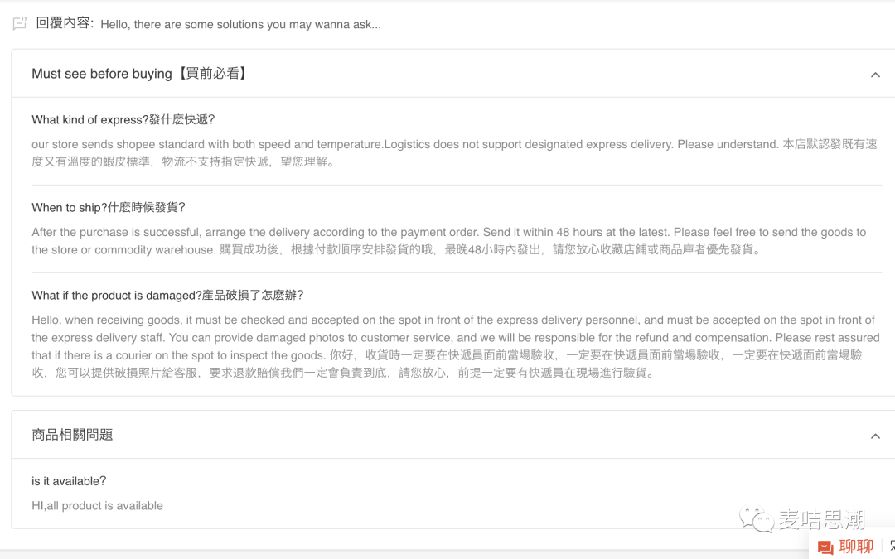Viewport: 895px width, 559px height.
Task: Collapse the 商品相關問題 section
Action: click(875, 435)
